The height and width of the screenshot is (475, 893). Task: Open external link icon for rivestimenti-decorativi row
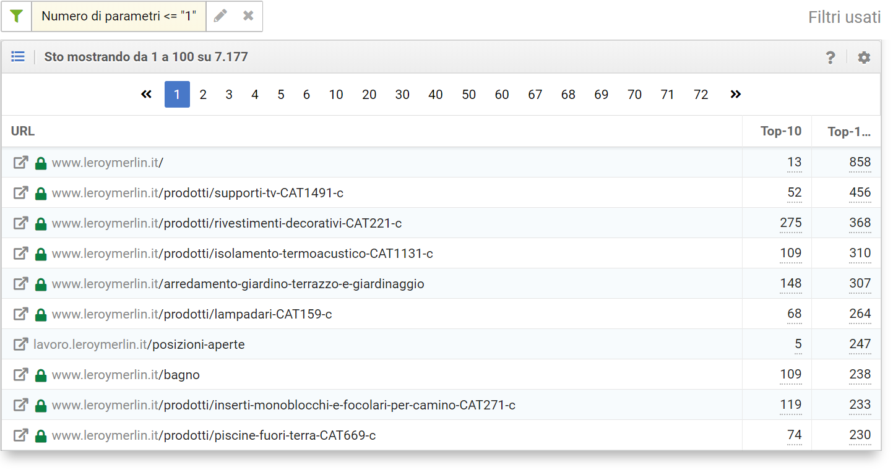coord(21,223)
